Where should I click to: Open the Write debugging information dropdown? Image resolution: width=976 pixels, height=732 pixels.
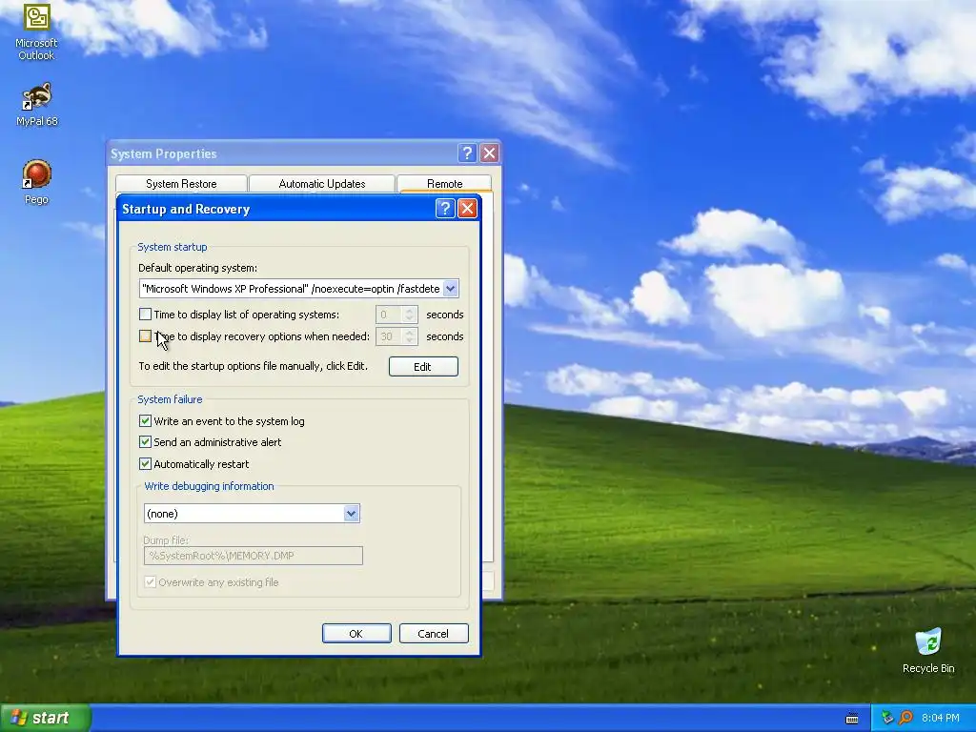pos(351,514)
